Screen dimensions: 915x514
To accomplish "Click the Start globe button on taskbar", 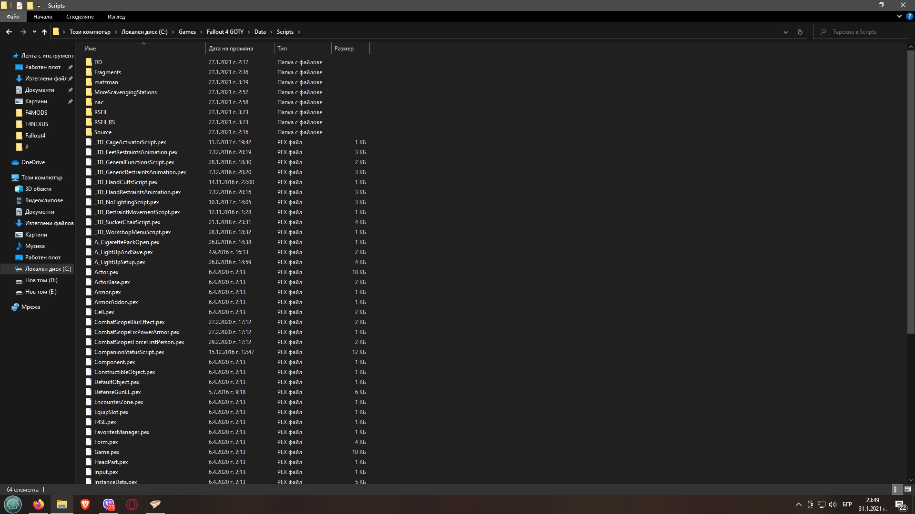I will pos(13,504).
